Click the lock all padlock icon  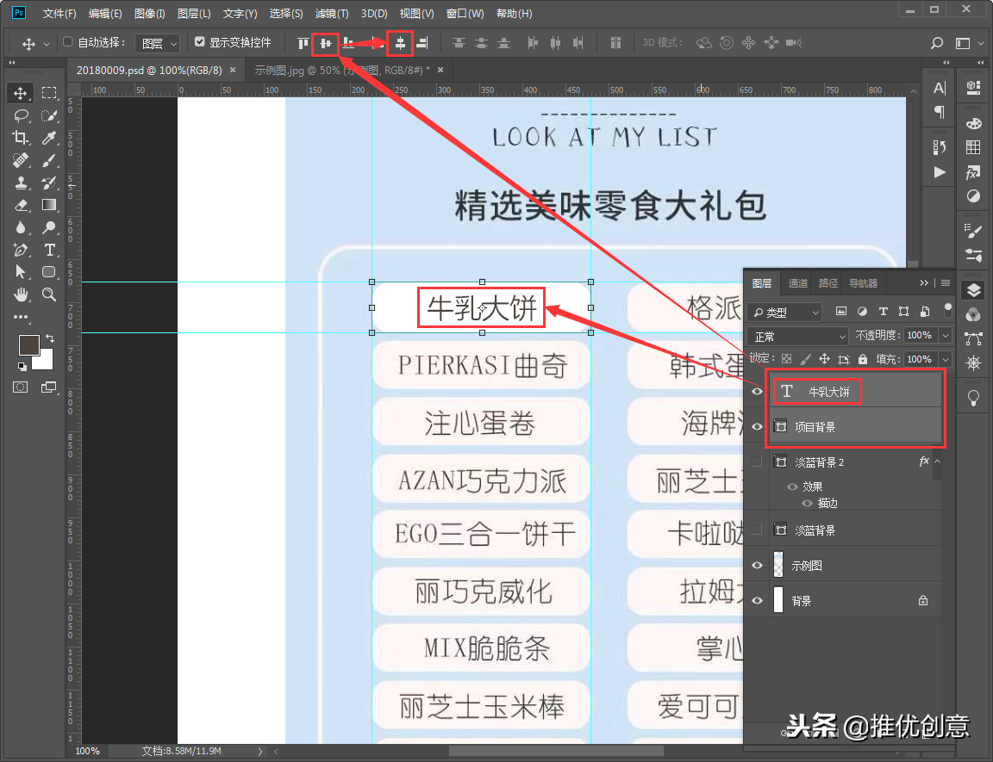tap(863, 359)
